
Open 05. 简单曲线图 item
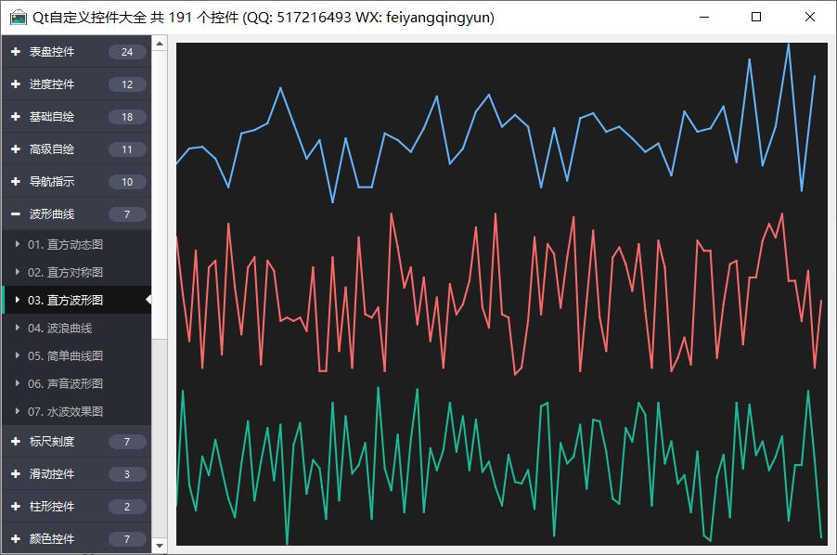pyautogui.click(x=65, y=355)
